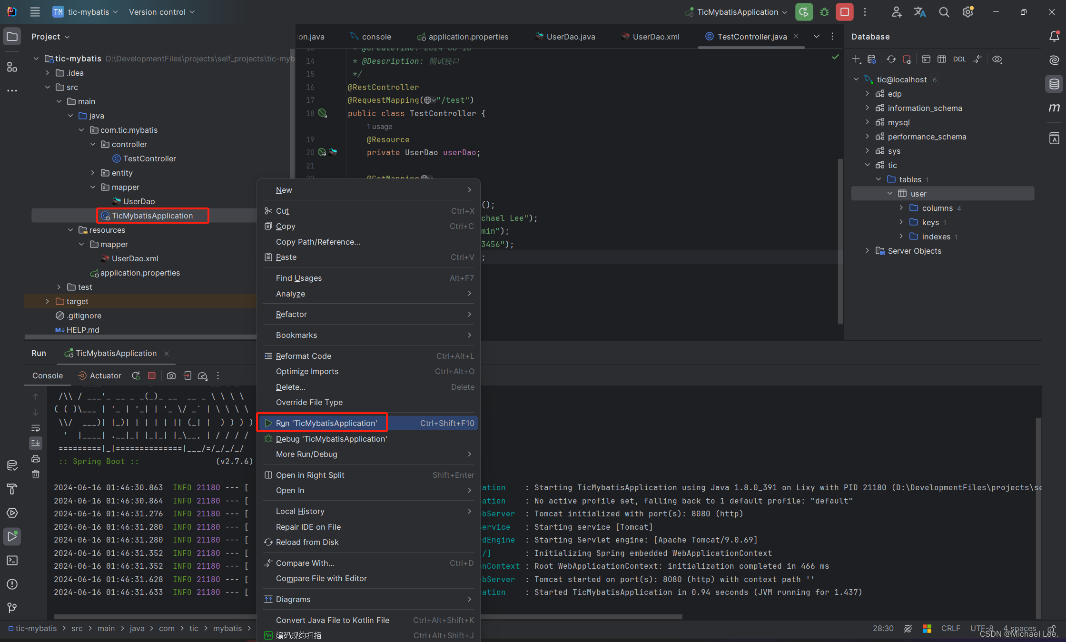Toggle soft-wrap in the console
Image resolution: width=1066 pixels, height=642 pixels.
[x=36, y=427]
